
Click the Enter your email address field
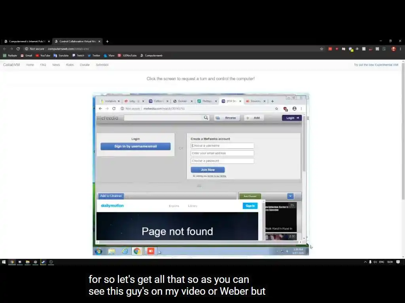pyautogui.click(x=222, y=153)
